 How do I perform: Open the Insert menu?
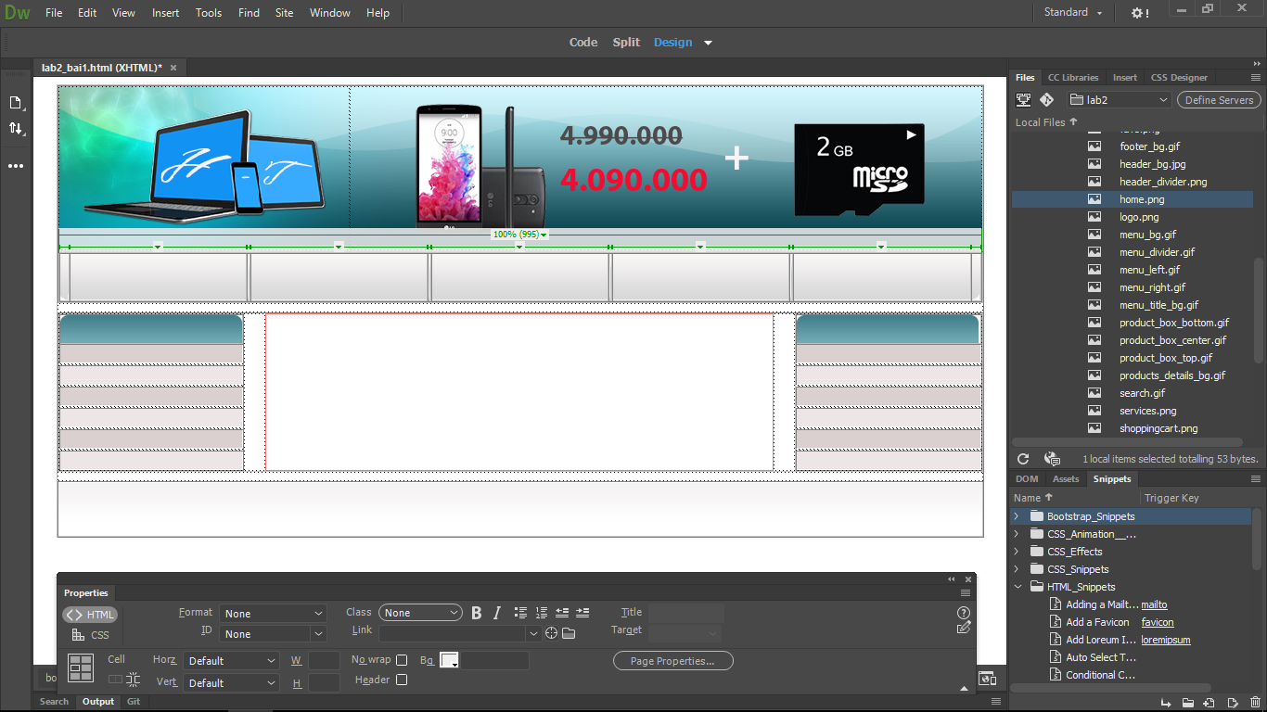[x=166, y=13]
